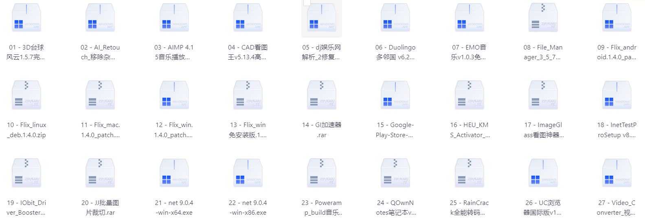
Task: Click the 06 - Duolingo多邻国 file name
Action: (395, 52)
